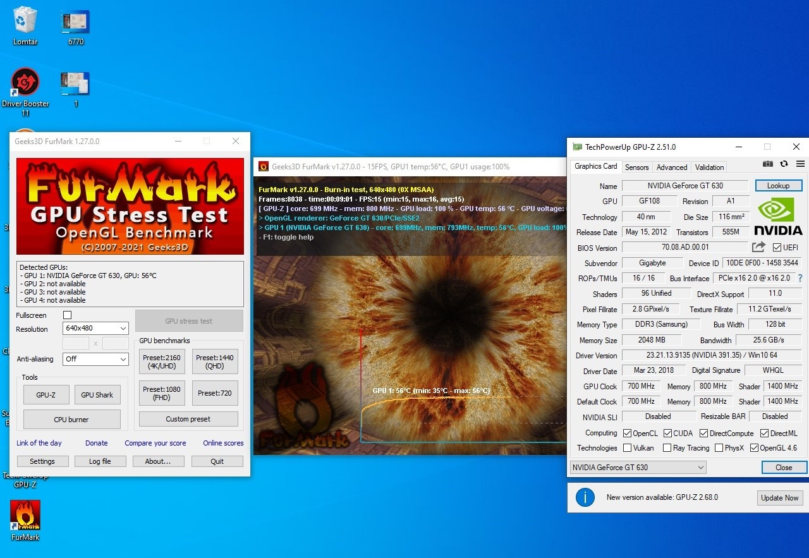Open the GPU-Z tool in FurMark

coord(46,395)
